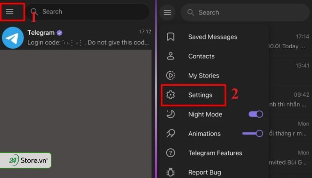Click the hamburger menu in right panel

168,12
